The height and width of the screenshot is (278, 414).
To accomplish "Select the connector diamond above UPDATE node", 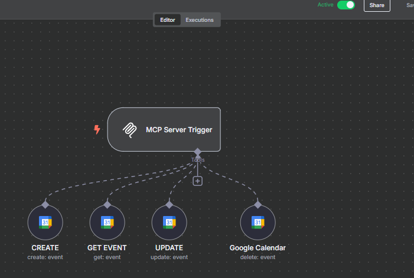I will [x=169, y=205].
